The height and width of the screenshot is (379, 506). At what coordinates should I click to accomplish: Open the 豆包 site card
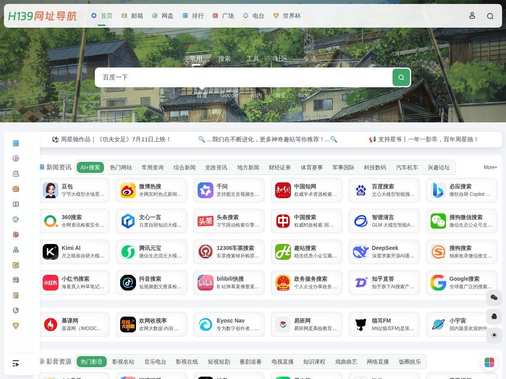74,190
